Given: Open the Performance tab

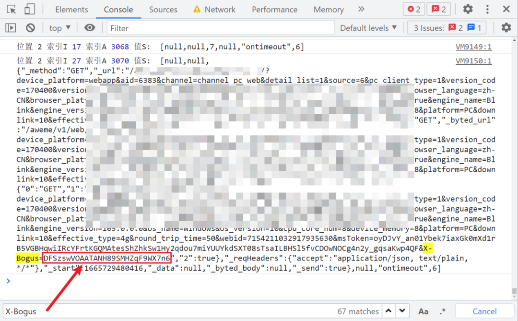Looking at the screenshot, I should click(x=274, y=10).
